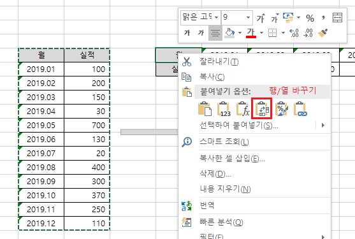Viewport: 355px width, 239px height.
Task: Click the increase font size icon
Action: point(261,18)
